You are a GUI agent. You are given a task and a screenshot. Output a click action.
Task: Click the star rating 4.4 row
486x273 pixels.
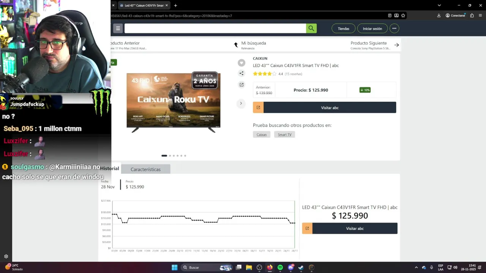pos(278,74)
